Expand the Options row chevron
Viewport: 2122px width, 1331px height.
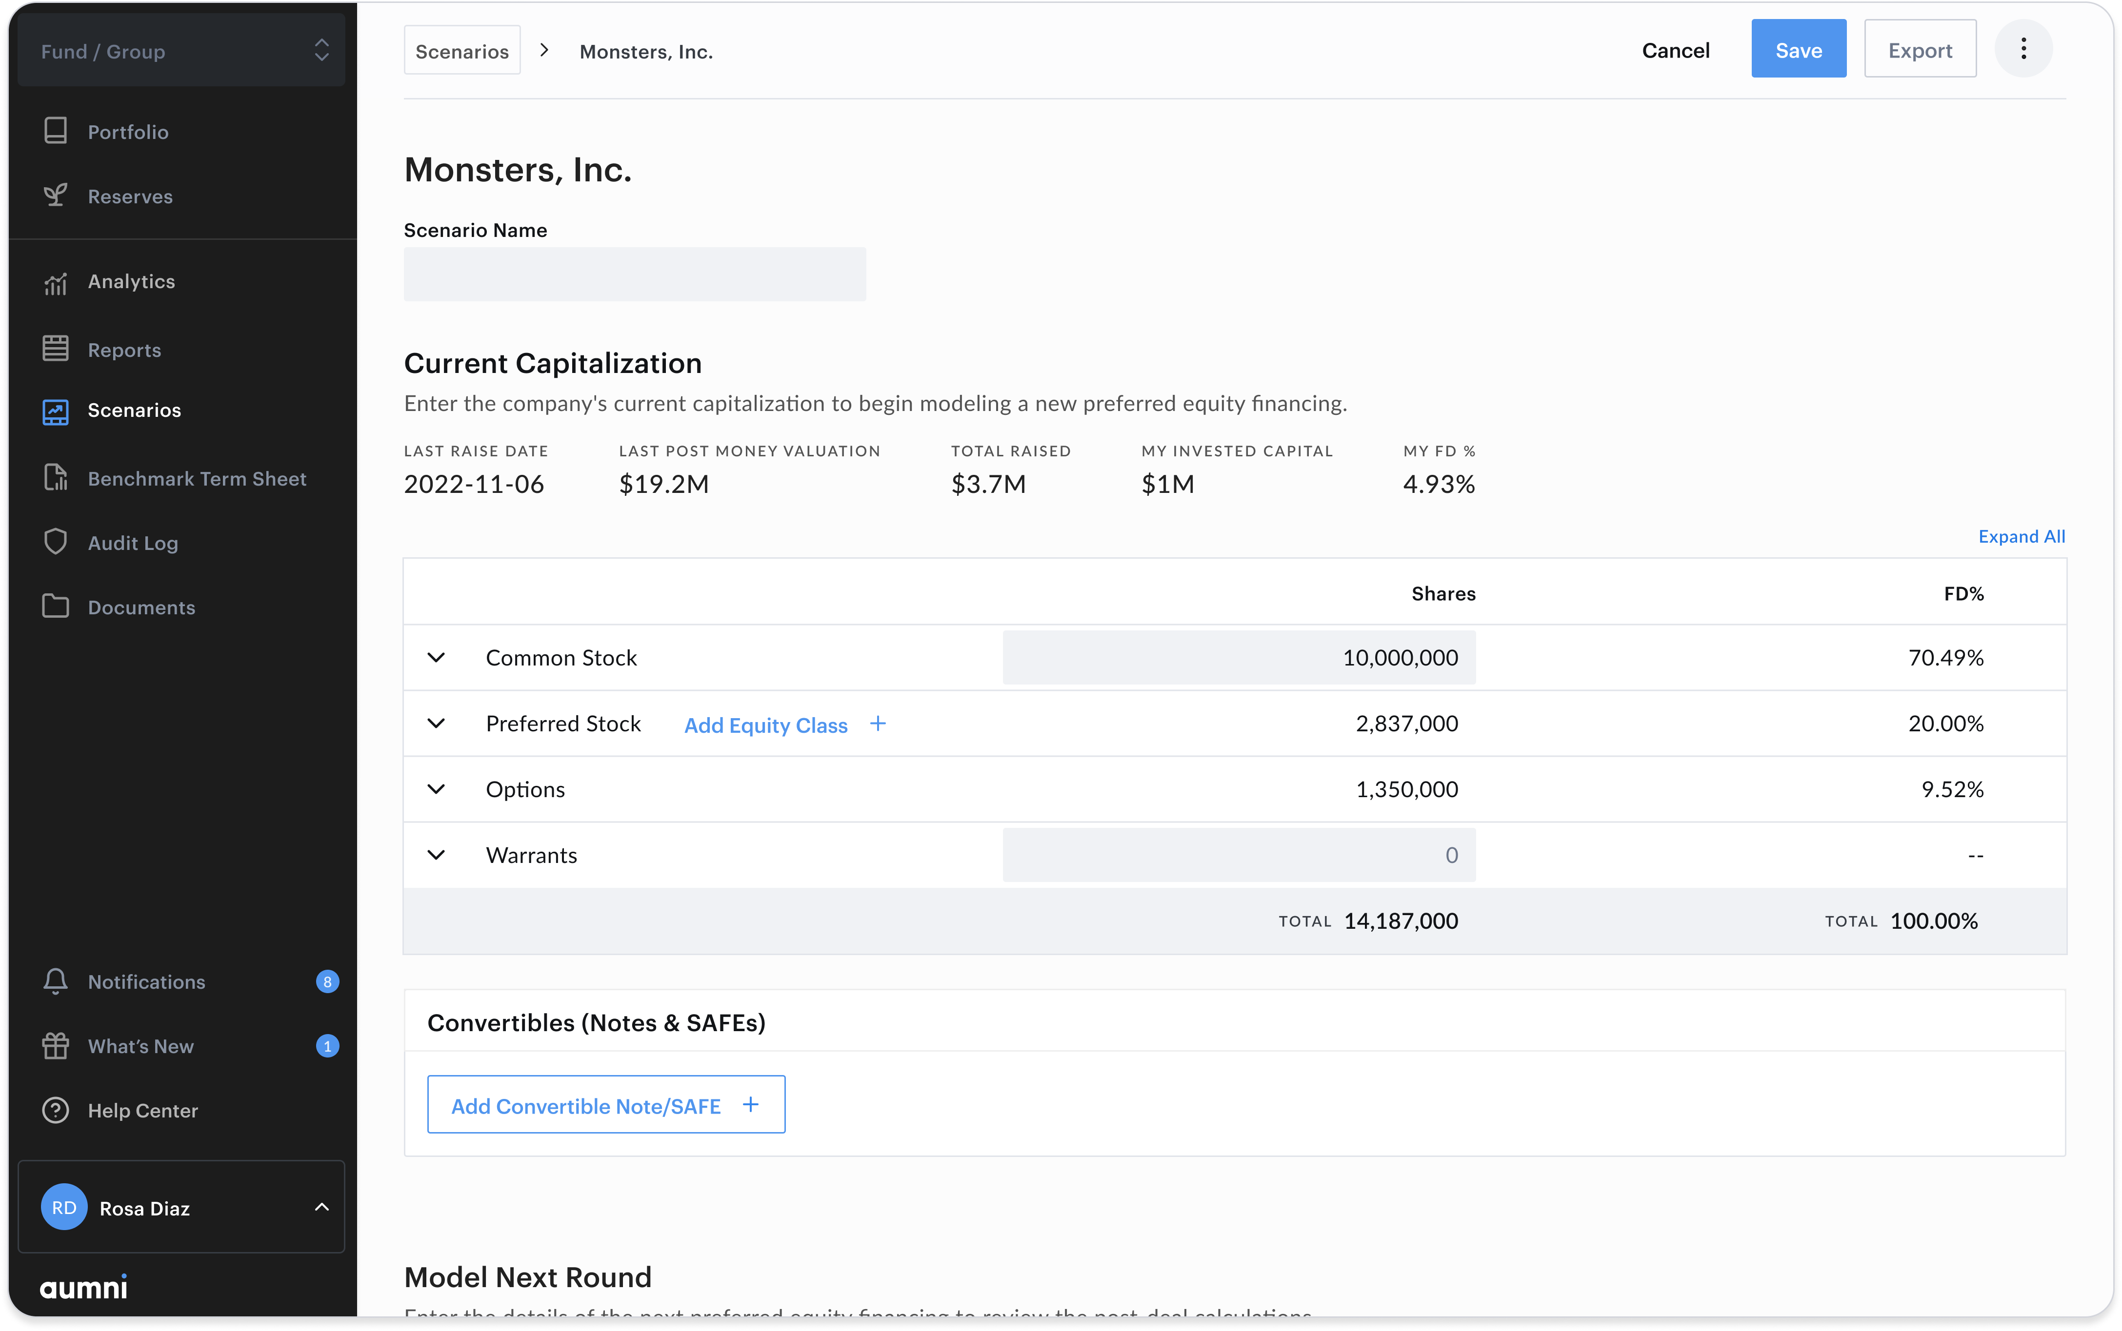click(436, 790)
